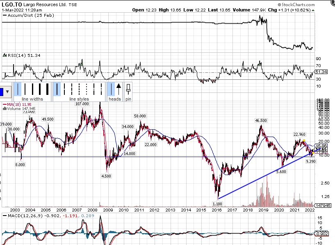
Task: Open the line color dropdown arrow
Action: click(x=7, y=92)
